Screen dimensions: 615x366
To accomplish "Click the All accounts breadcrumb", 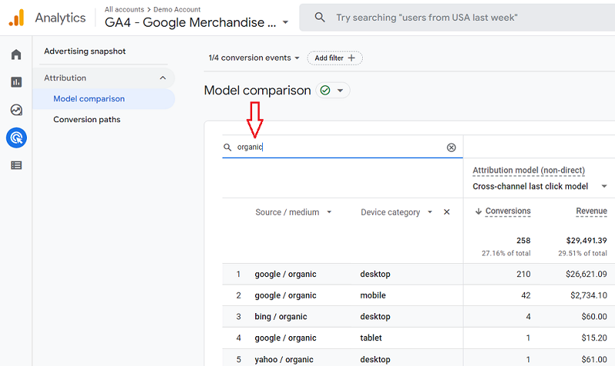I will pyautogui.click(x=125, y=9).
